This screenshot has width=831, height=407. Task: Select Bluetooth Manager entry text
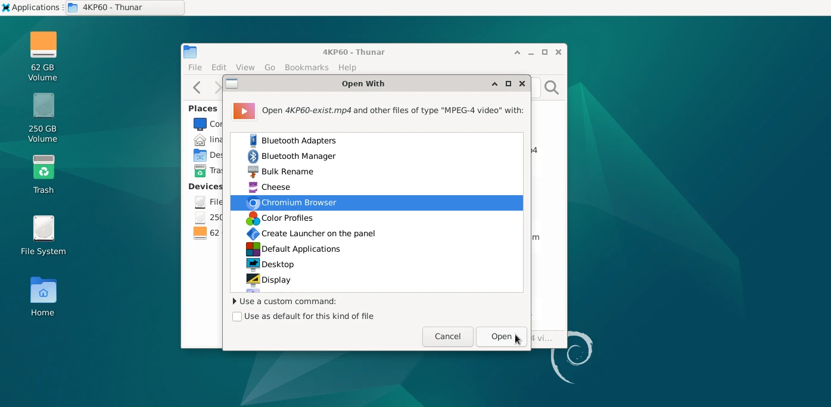[x=298, y=156]
